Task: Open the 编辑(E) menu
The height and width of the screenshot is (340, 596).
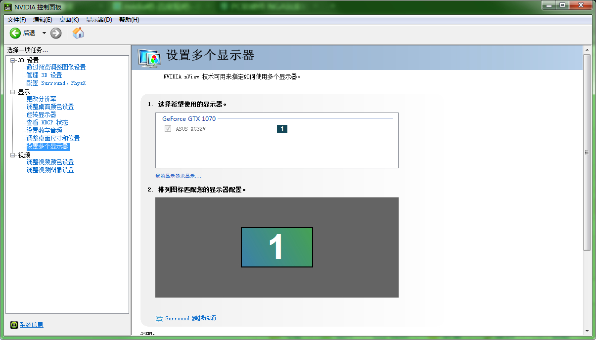Action: 43,20
